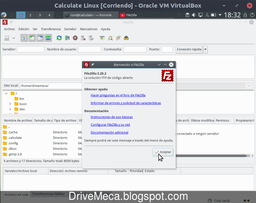Open Archivo menu

pos(9,29)
